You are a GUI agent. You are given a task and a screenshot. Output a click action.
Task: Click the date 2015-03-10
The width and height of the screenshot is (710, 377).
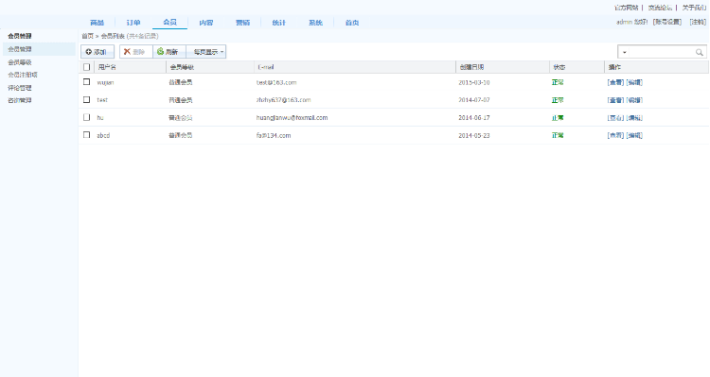[474, 82]
